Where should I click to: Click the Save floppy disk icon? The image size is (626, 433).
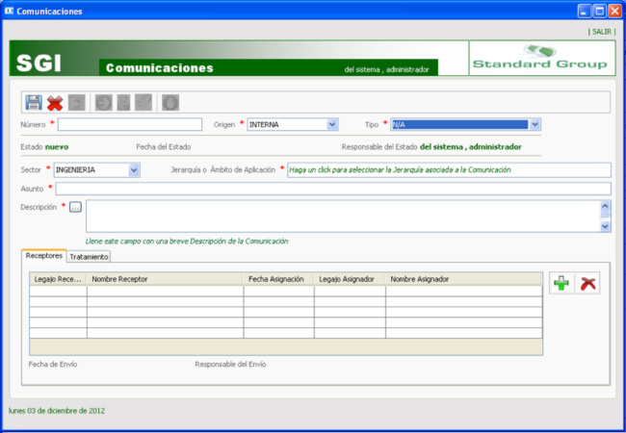click(x=34, y=103)
